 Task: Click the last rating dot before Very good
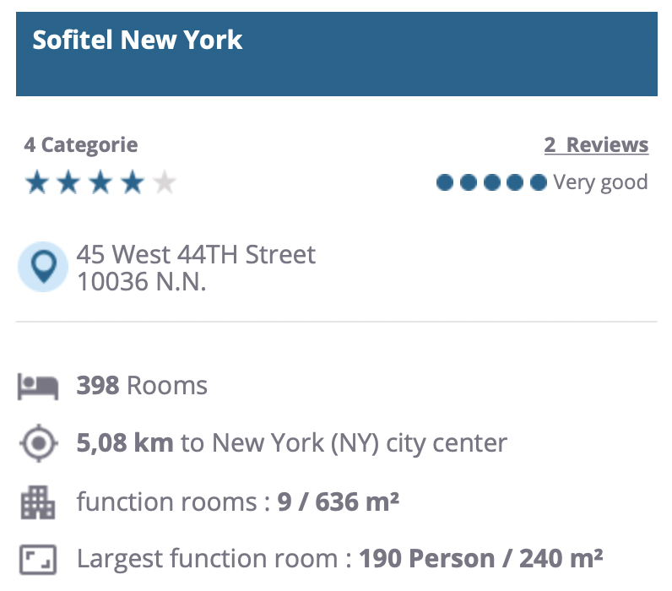click(538, 182)
